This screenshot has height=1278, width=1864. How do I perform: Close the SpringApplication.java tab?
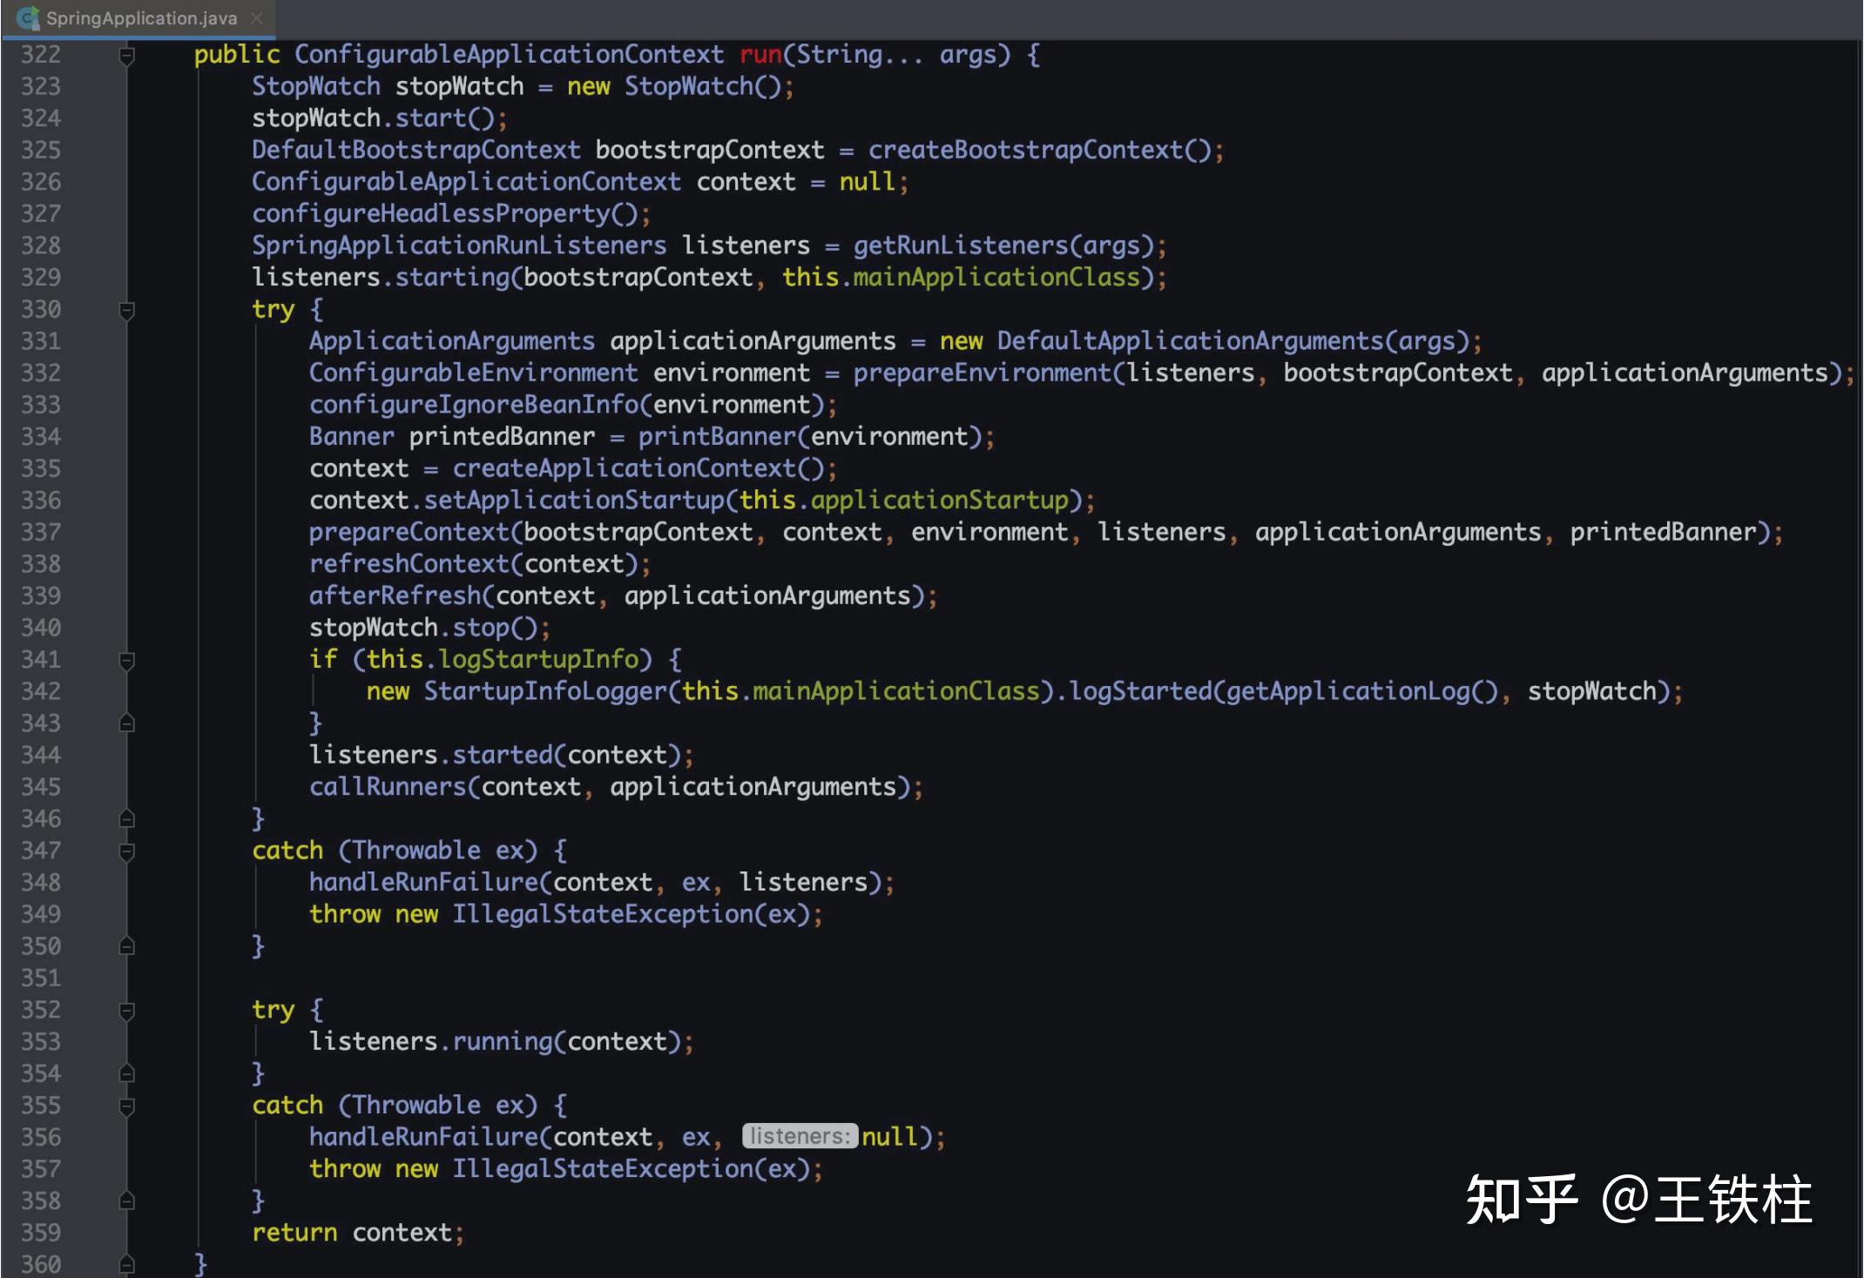tap(257, 17)
